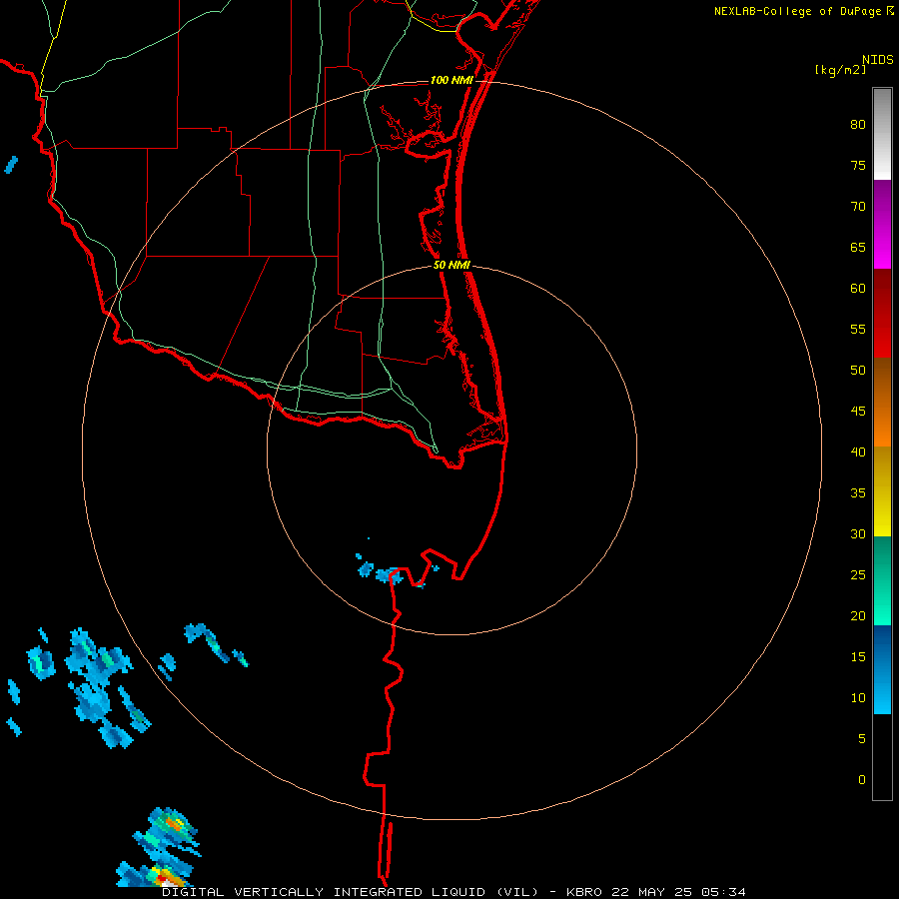Click the 20 value on the color scale
Image resolution: width=899 pixels, height=899 pixels.
(858, 616)
